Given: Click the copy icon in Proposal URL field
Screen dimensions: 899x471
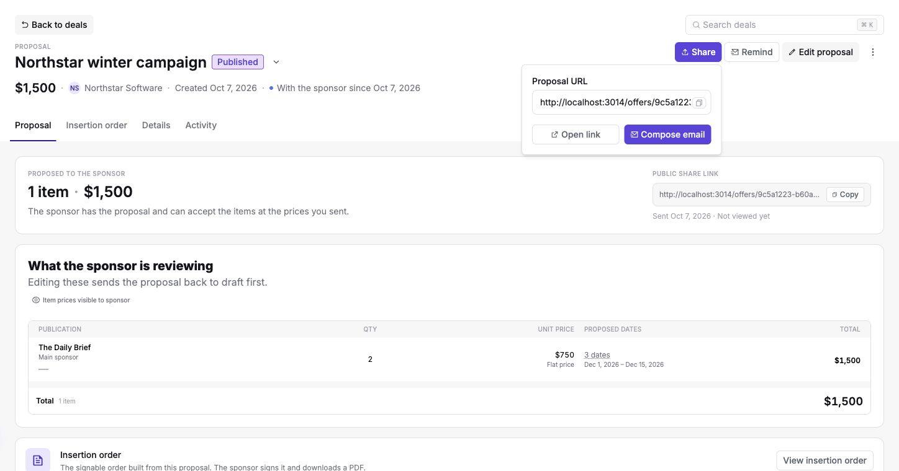Looking at the screenshot, I should (x=699, y=103).
